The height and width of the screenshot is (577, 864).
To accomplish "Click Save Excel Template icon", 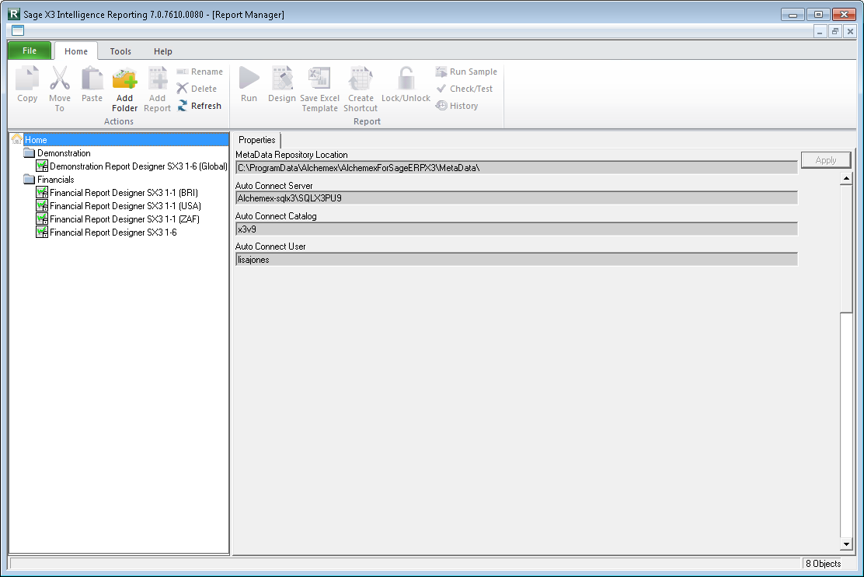I will (319, 79).
